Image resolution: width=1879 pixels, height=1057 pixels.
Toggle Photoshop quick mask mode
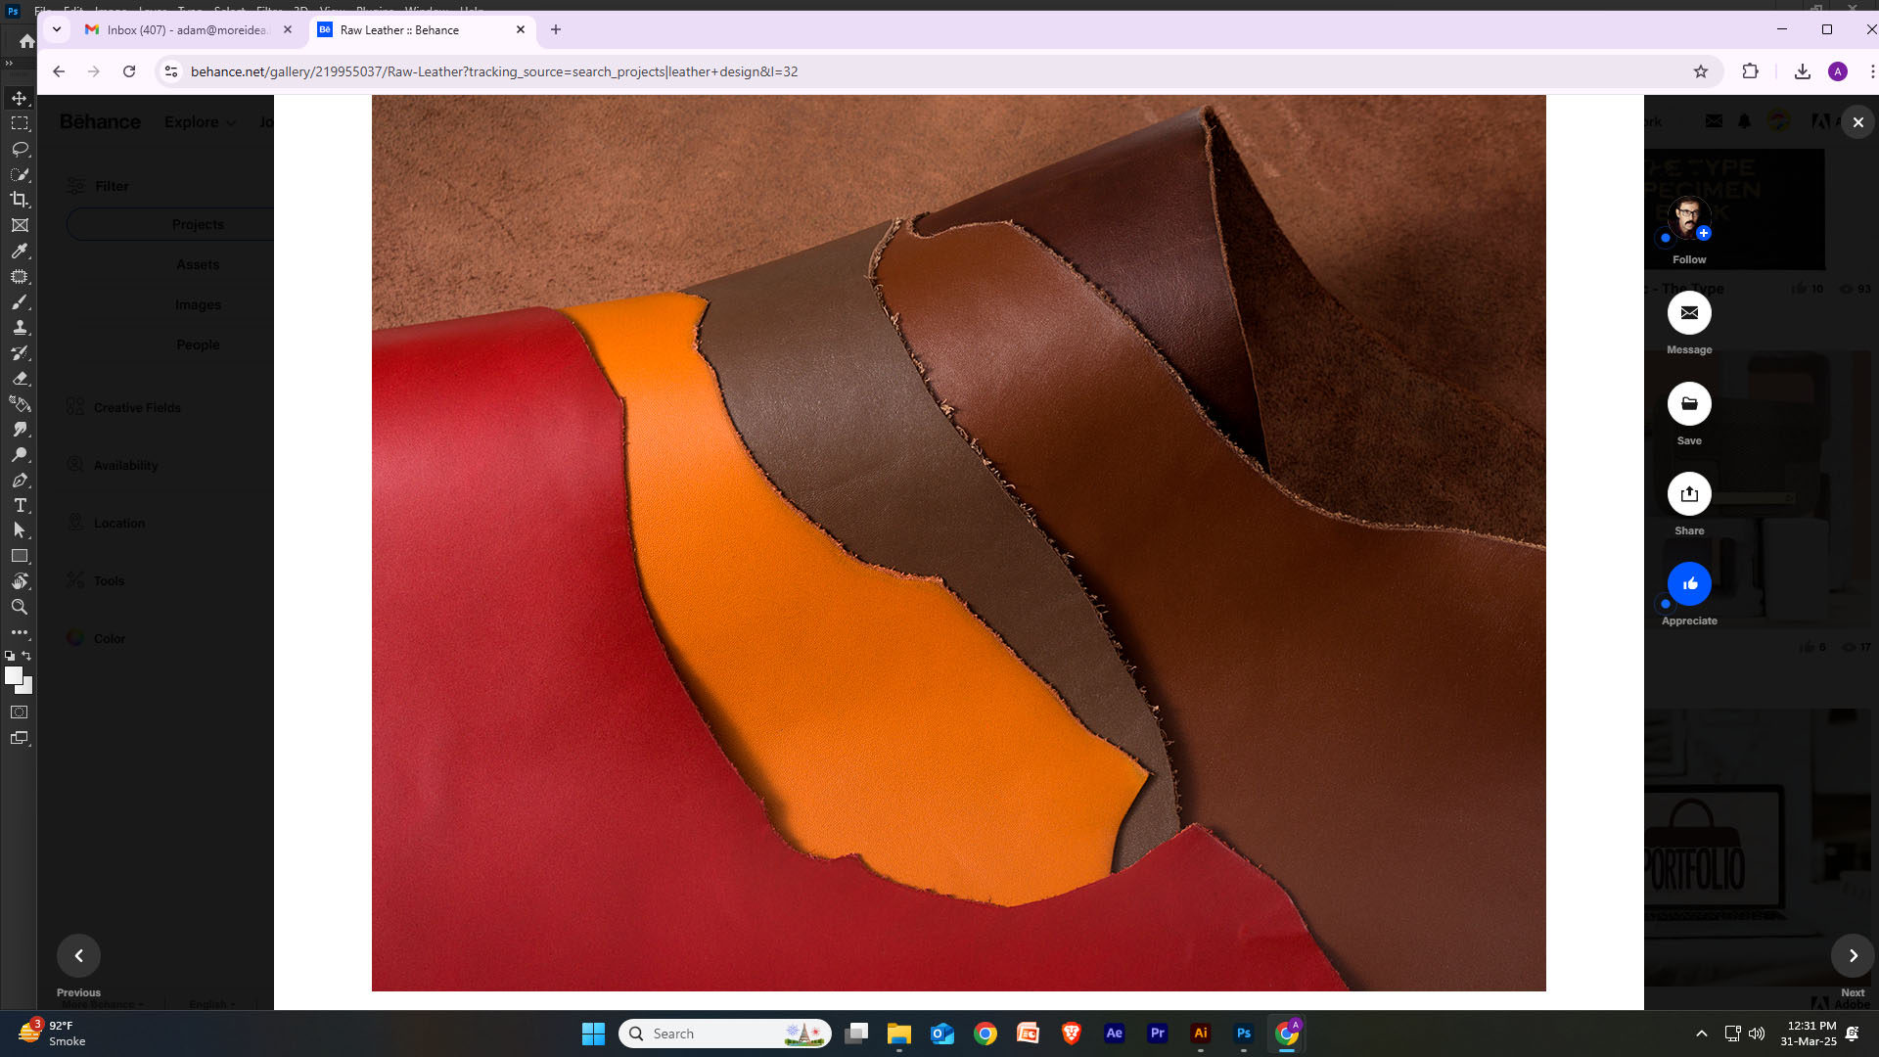point(20,712)
